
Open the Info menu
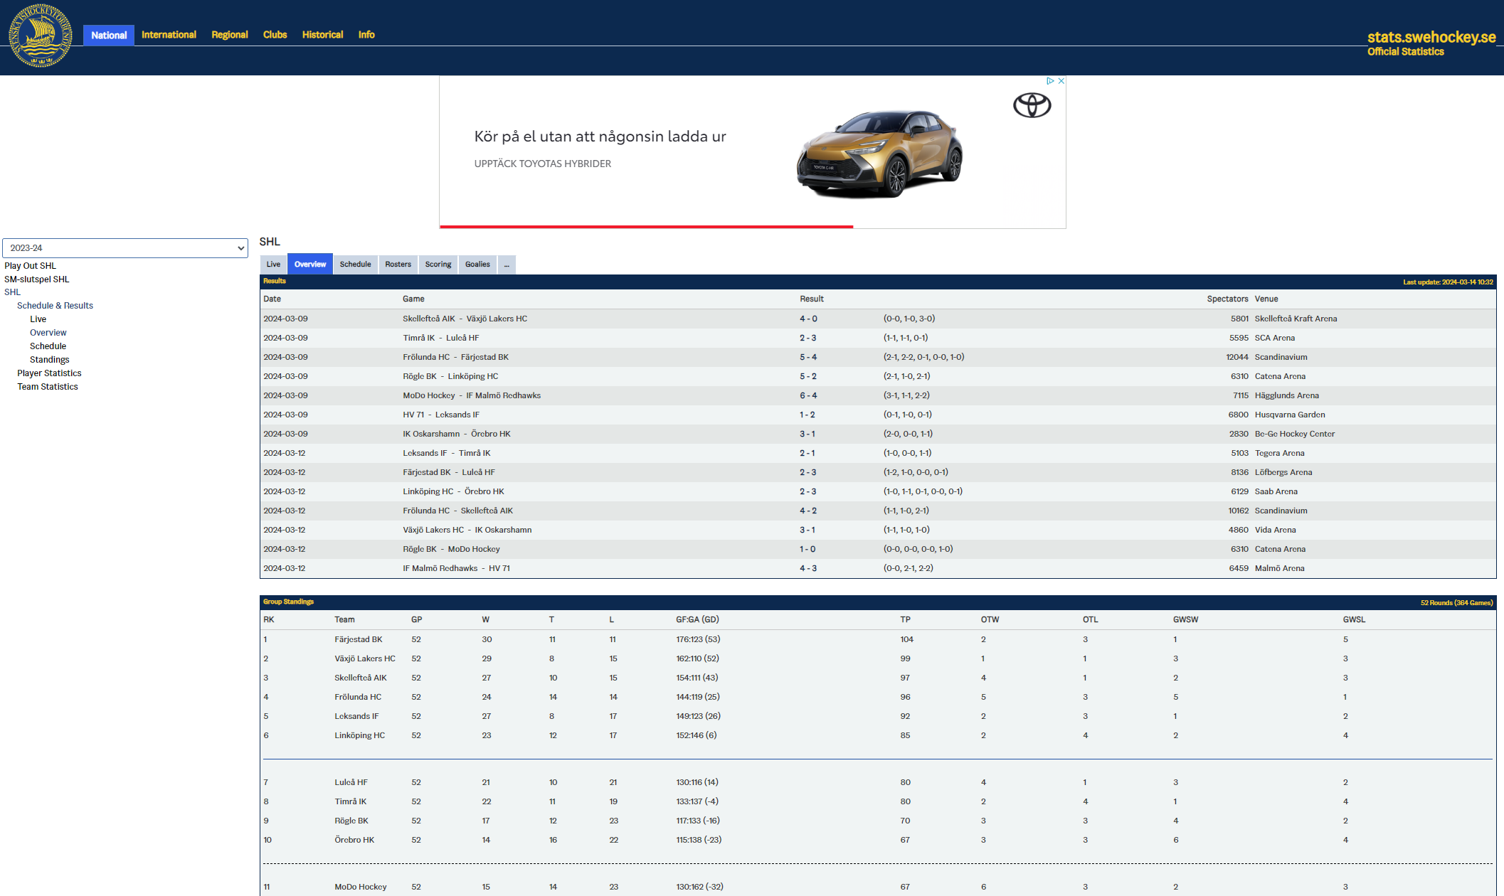pos(366,35)
